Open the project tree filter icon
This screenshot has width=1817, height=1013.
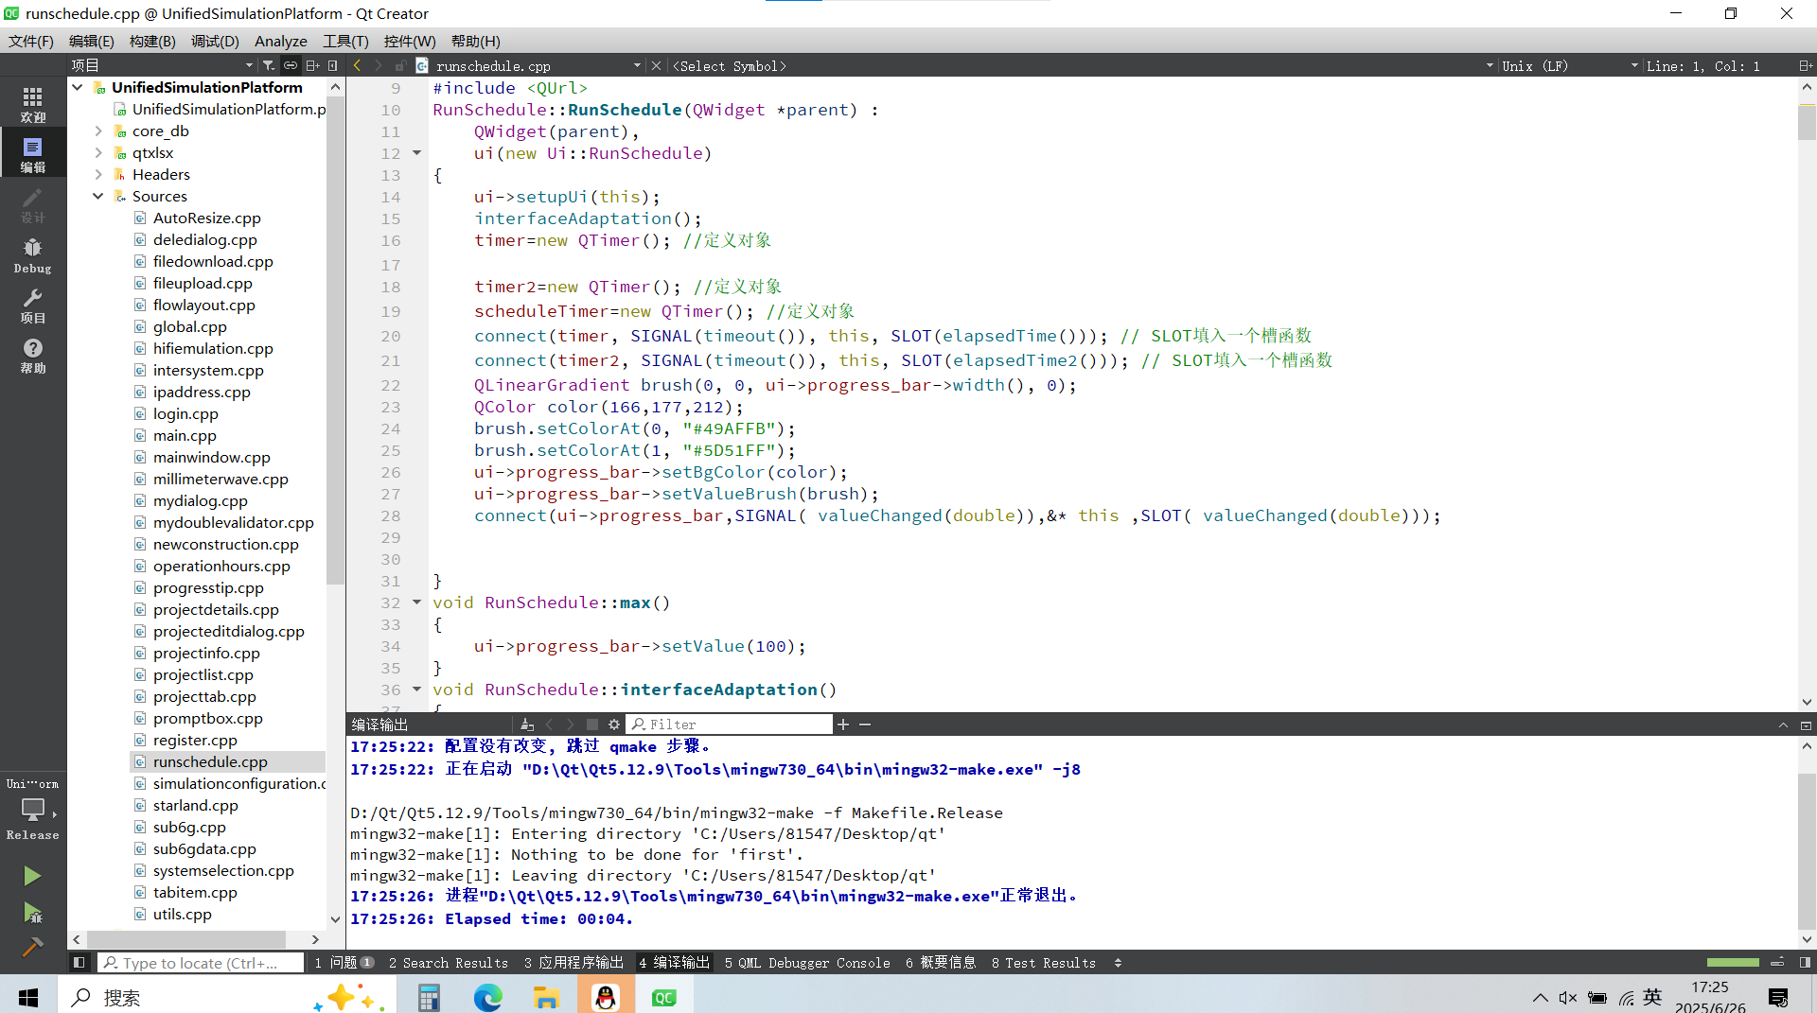click(x=269, y=65)
